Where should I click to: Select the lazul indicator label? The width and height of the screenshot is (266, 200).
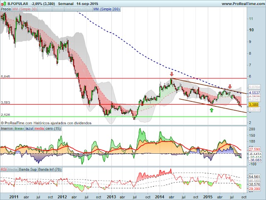pos(29,128)
